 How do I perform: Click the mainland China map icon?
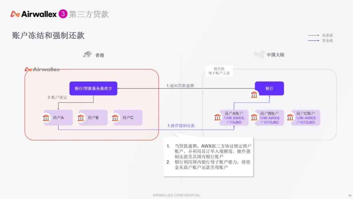coord(259,55)
